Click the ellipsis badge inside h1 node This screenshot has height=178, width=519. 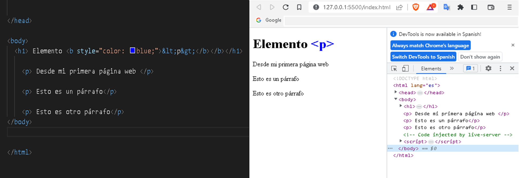tap(419, 107)
